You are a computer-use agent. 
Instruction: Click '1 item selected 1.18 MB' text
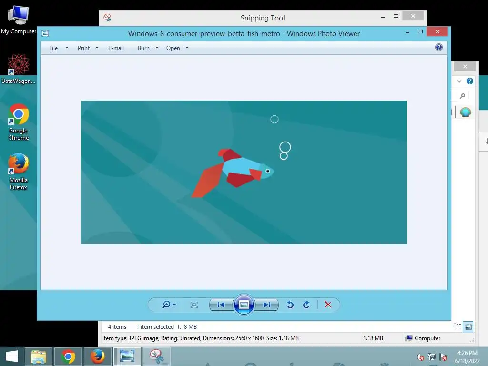(166, 327)
